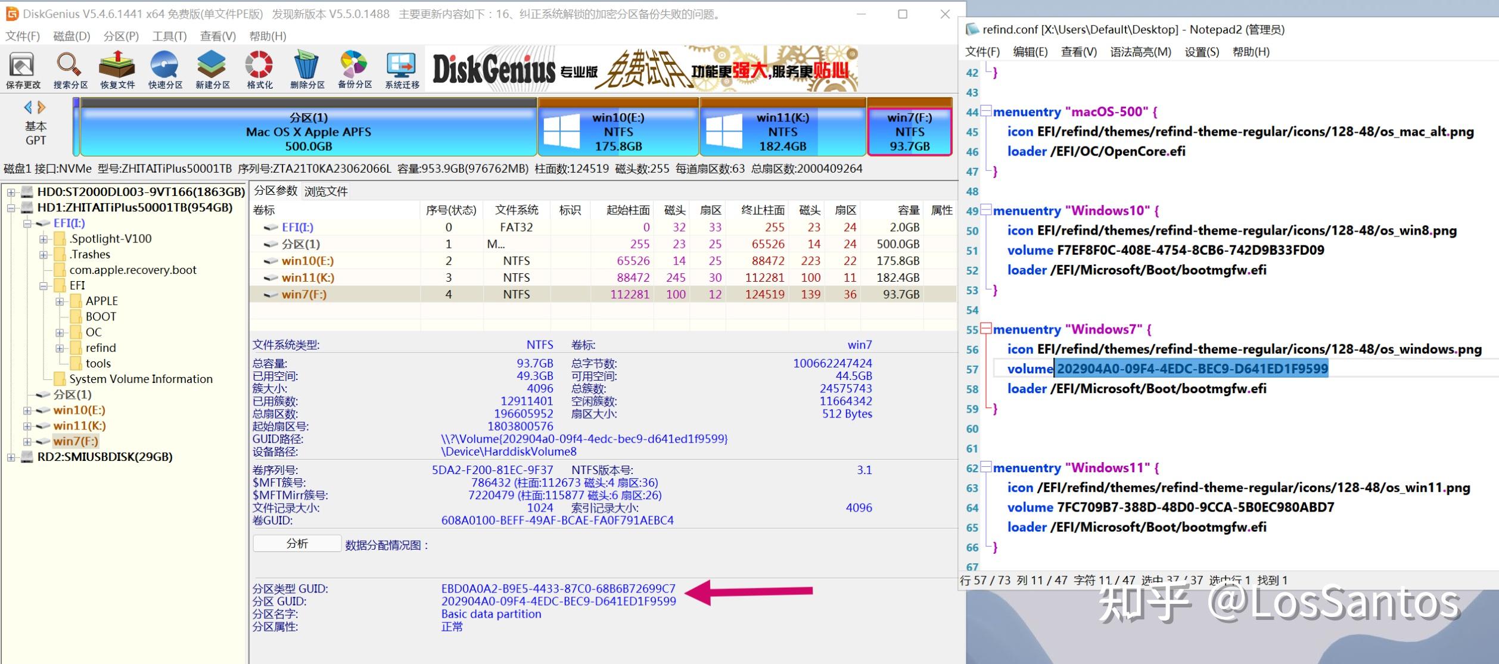The image size is (1499, 664).
Task: Go to previous disk with left arrow
Action: pos(27,107)
